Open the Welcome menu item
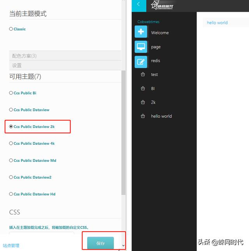Viewport: 249px width, 251px height. pos(160,33)
